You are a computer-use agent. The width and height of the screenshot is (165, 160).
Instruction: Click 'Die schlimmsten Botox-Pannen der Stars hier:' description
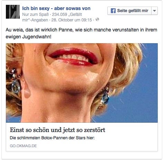coord(52,138)
